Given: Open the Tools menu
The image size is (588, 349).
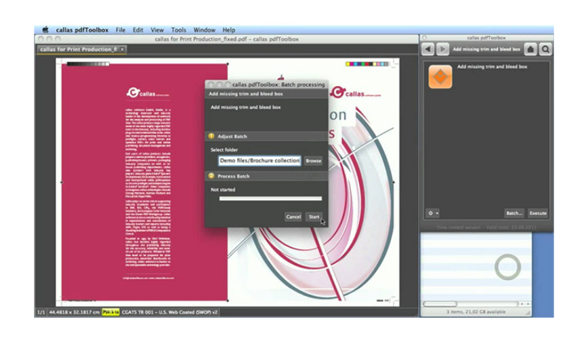Looking at the screenshot, I should coord(178,30).
